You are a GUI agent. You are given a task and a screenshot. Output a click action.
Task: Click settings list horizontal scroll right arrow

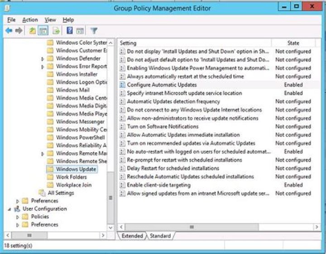(316, 227)
